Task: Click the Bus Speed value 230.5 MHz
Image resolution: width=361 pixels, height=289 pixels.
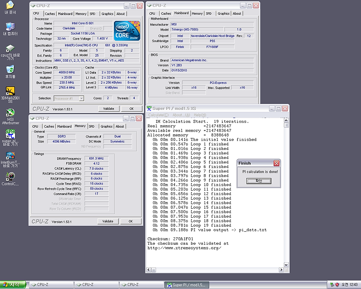Action: point(67,82)
